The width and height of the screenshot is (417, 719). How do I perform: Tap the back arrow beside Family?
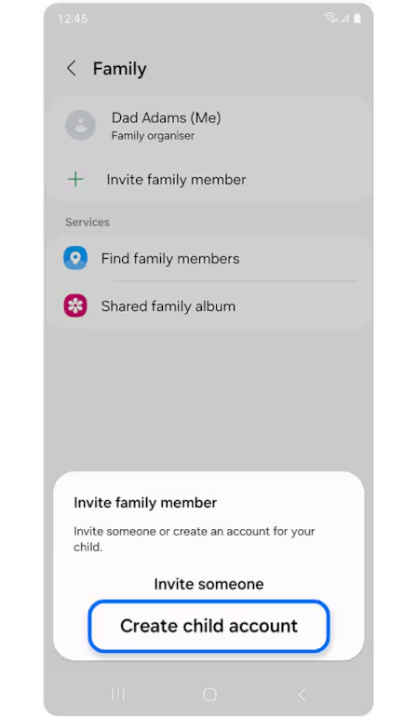[x=72, y=69]
